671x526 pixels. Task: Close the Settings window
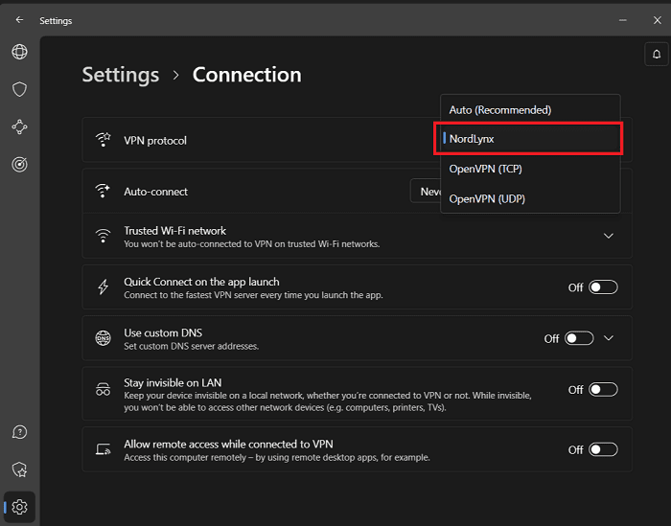[x=658, y=20]
